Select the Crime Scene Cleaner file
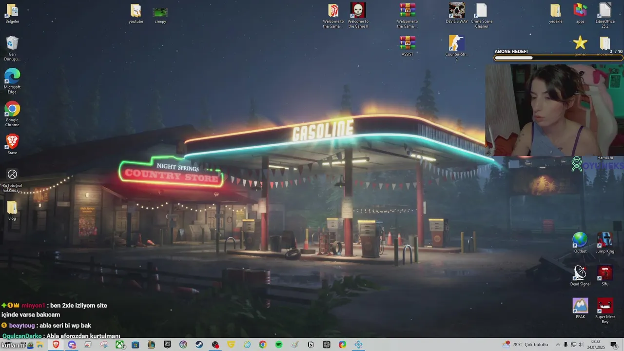624x351 pixels. tap(482, 16)
